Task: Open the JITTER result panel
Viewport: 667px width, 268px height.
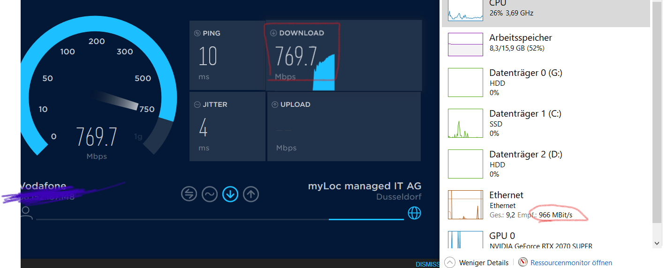Action: click(227, 127)
